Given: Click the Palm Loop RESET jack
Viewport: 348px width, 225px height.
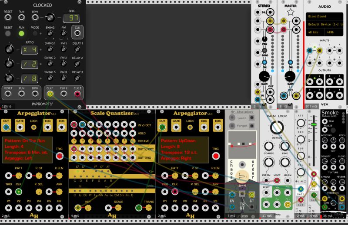Looking at the screenshot, I should (x=266, y=192).
